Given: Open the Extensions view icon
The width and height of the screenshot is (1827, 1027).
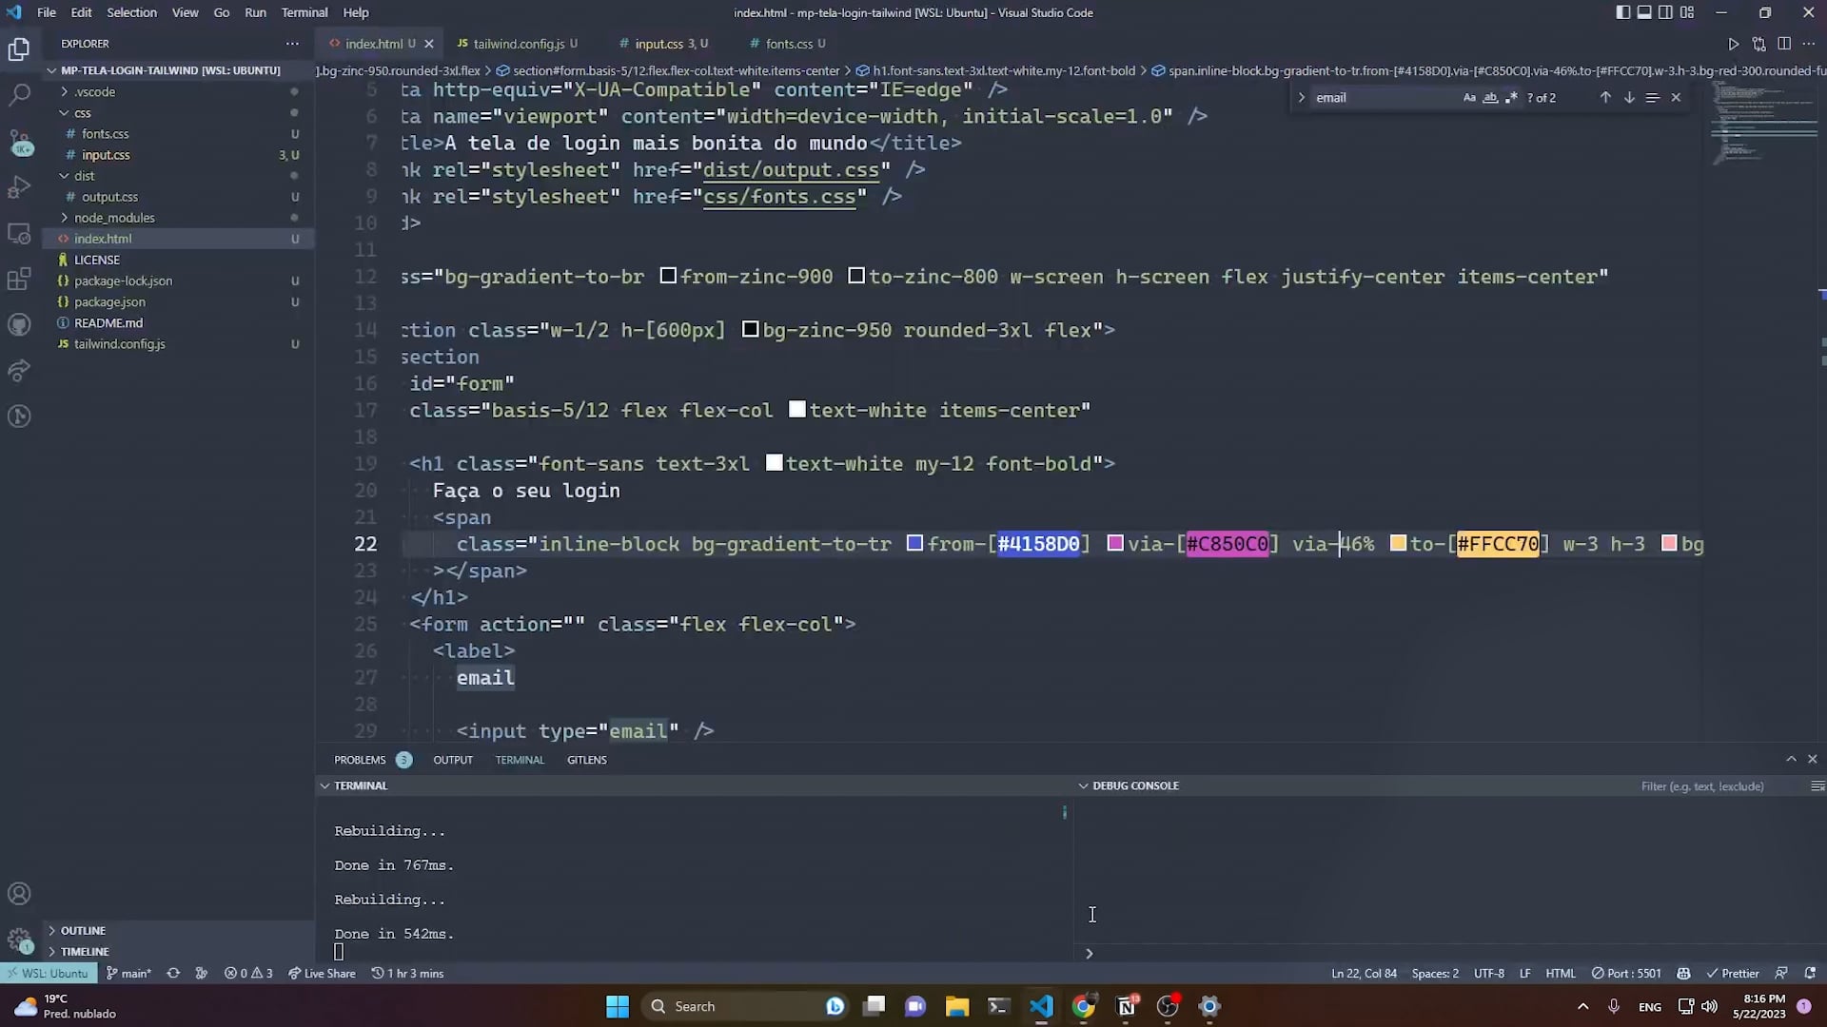Looking at the screenshot, I should 19,280.
